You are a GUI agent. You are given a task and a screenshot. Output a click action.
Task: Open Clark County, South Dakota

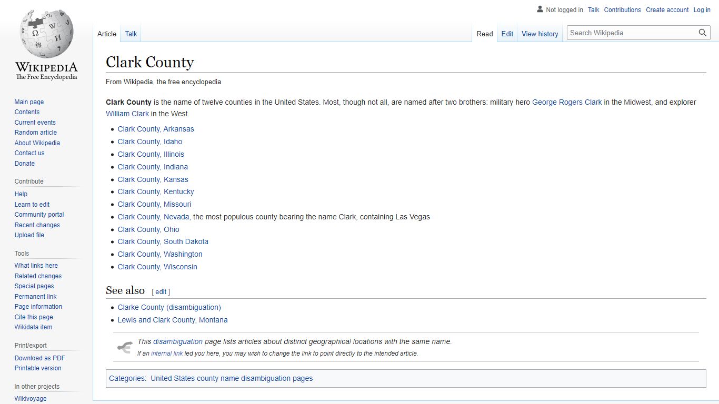click(x=163, y=241)
